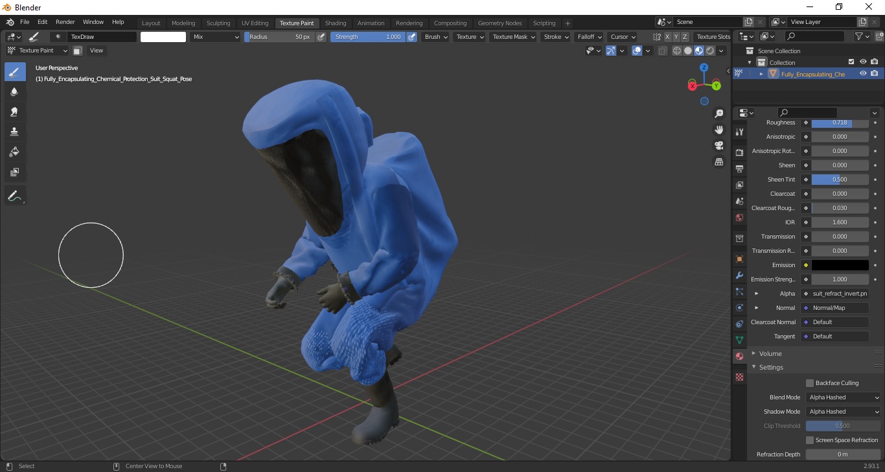Click the red X axis gizmo
Image resolution: width=885 pixels, height=472 pixels.
click(693, 86)
